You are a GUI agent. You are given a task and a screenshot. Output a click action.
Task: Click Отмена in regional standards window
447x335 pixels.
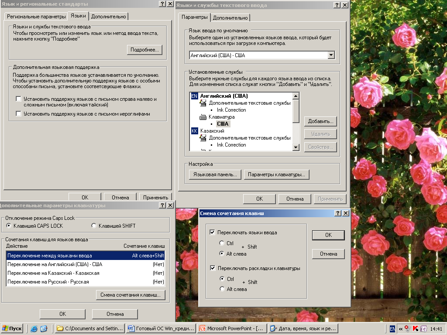pos(120,197)
